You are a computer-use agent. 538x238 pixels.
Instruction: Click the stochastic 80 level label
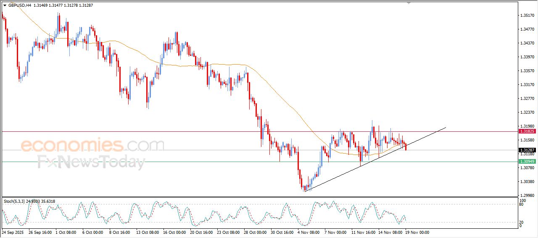(522, 204)
